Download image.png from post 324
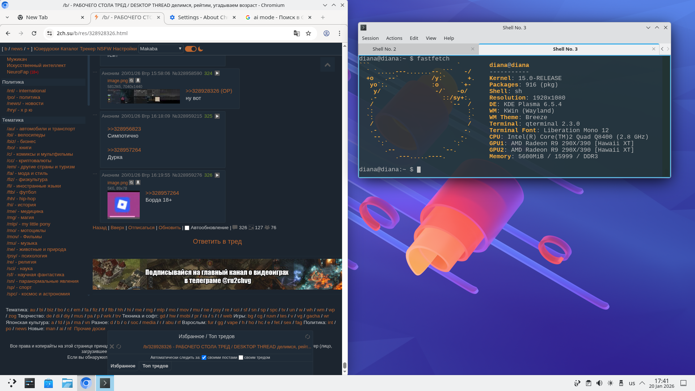 (138, 80)
